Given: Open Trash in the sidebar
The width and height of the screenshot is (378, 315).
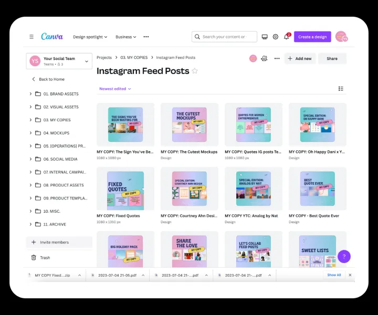Looking at the screenshot, I should 45,258.
